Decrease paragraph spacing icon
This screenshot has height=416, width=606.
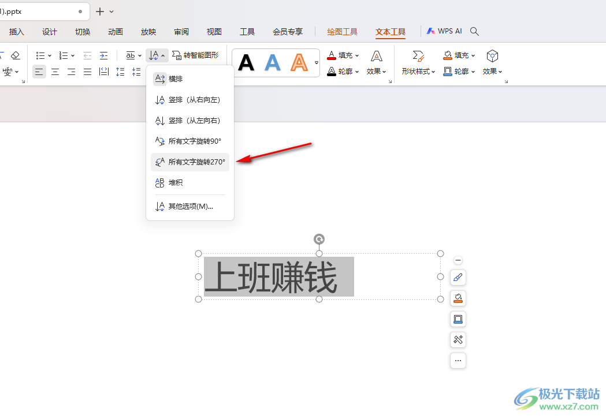[x=136, y=72]
